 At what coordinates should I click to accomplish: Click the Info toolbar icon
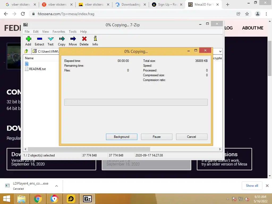tap(95, 41)
